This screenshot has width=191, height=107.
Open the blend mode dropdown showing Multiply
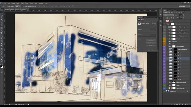coord(169,15)
